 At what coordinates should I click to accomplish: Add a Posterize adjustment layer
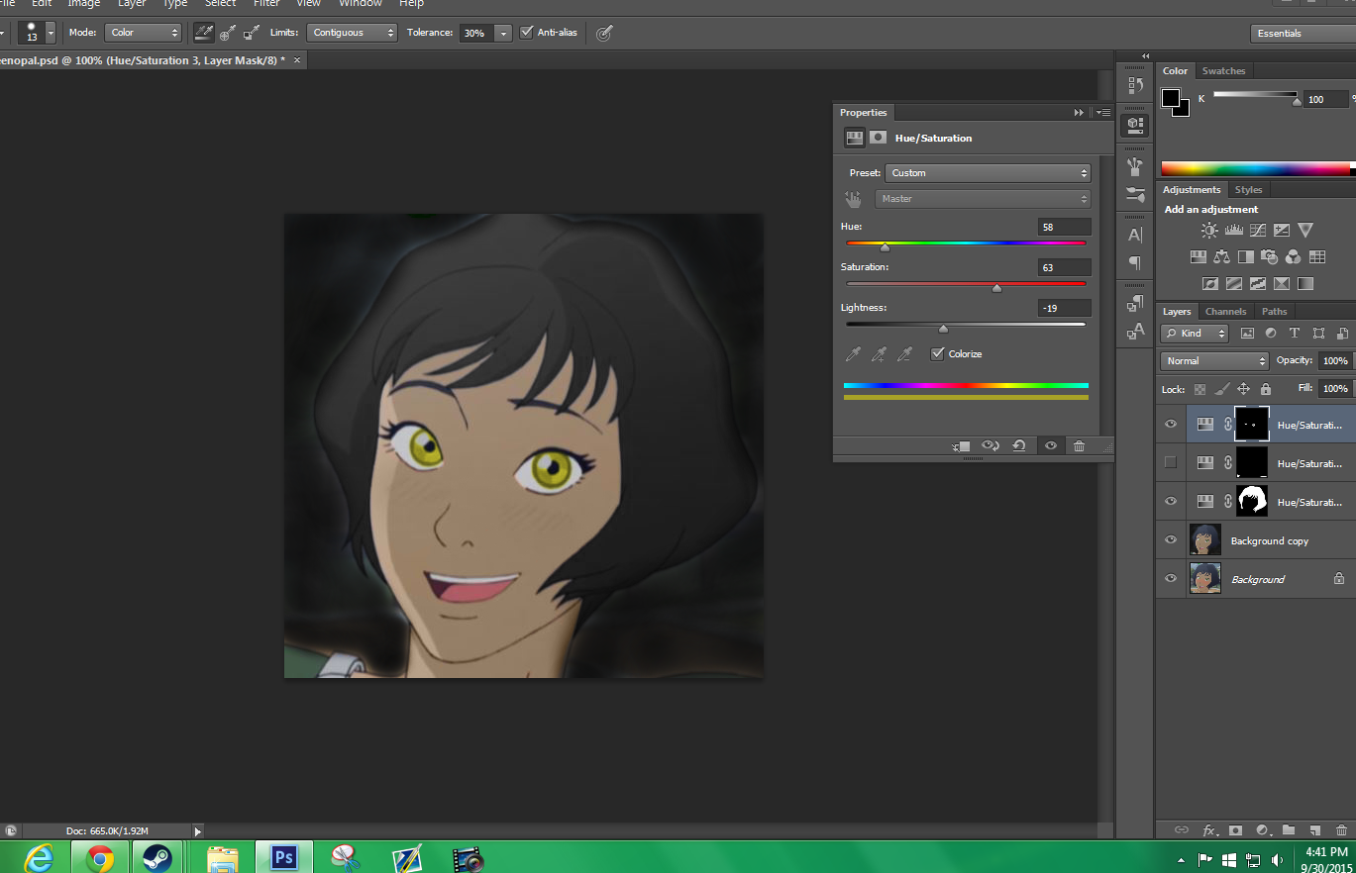pos(1233,283)
